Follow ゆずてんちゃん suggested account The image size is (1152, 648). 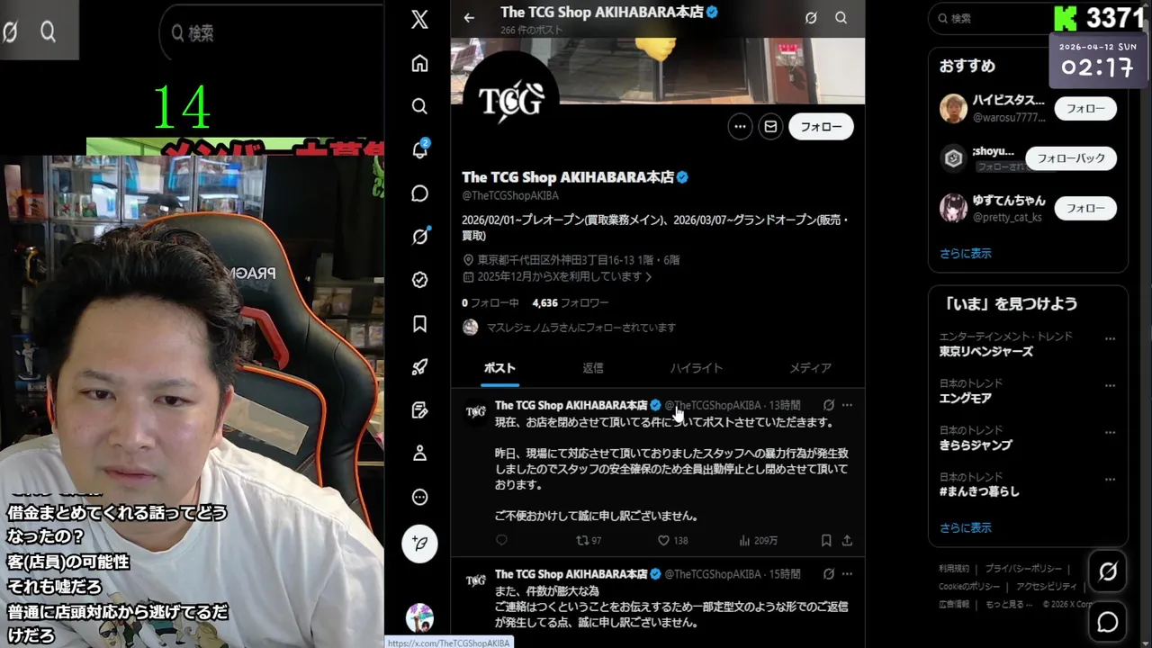(x=1085, y=208)
